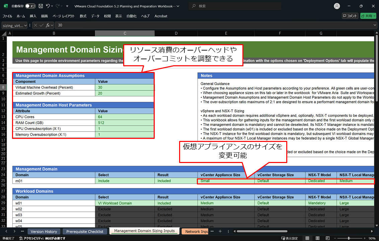
Task: Click the formula bar enter checkmark icon
Action: (x=42, y=25)
